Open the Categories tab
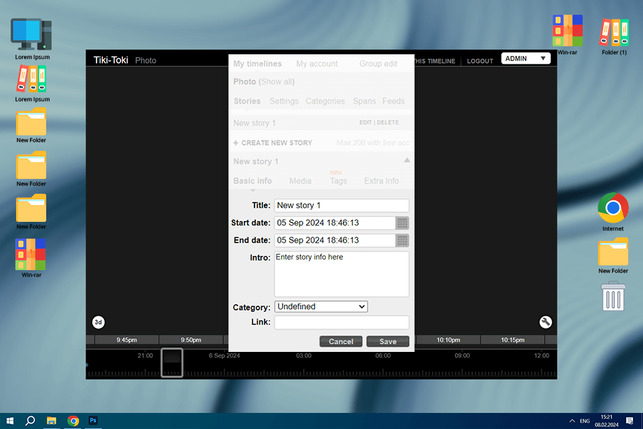Screen dimensions: 643x429 point(326,101)
